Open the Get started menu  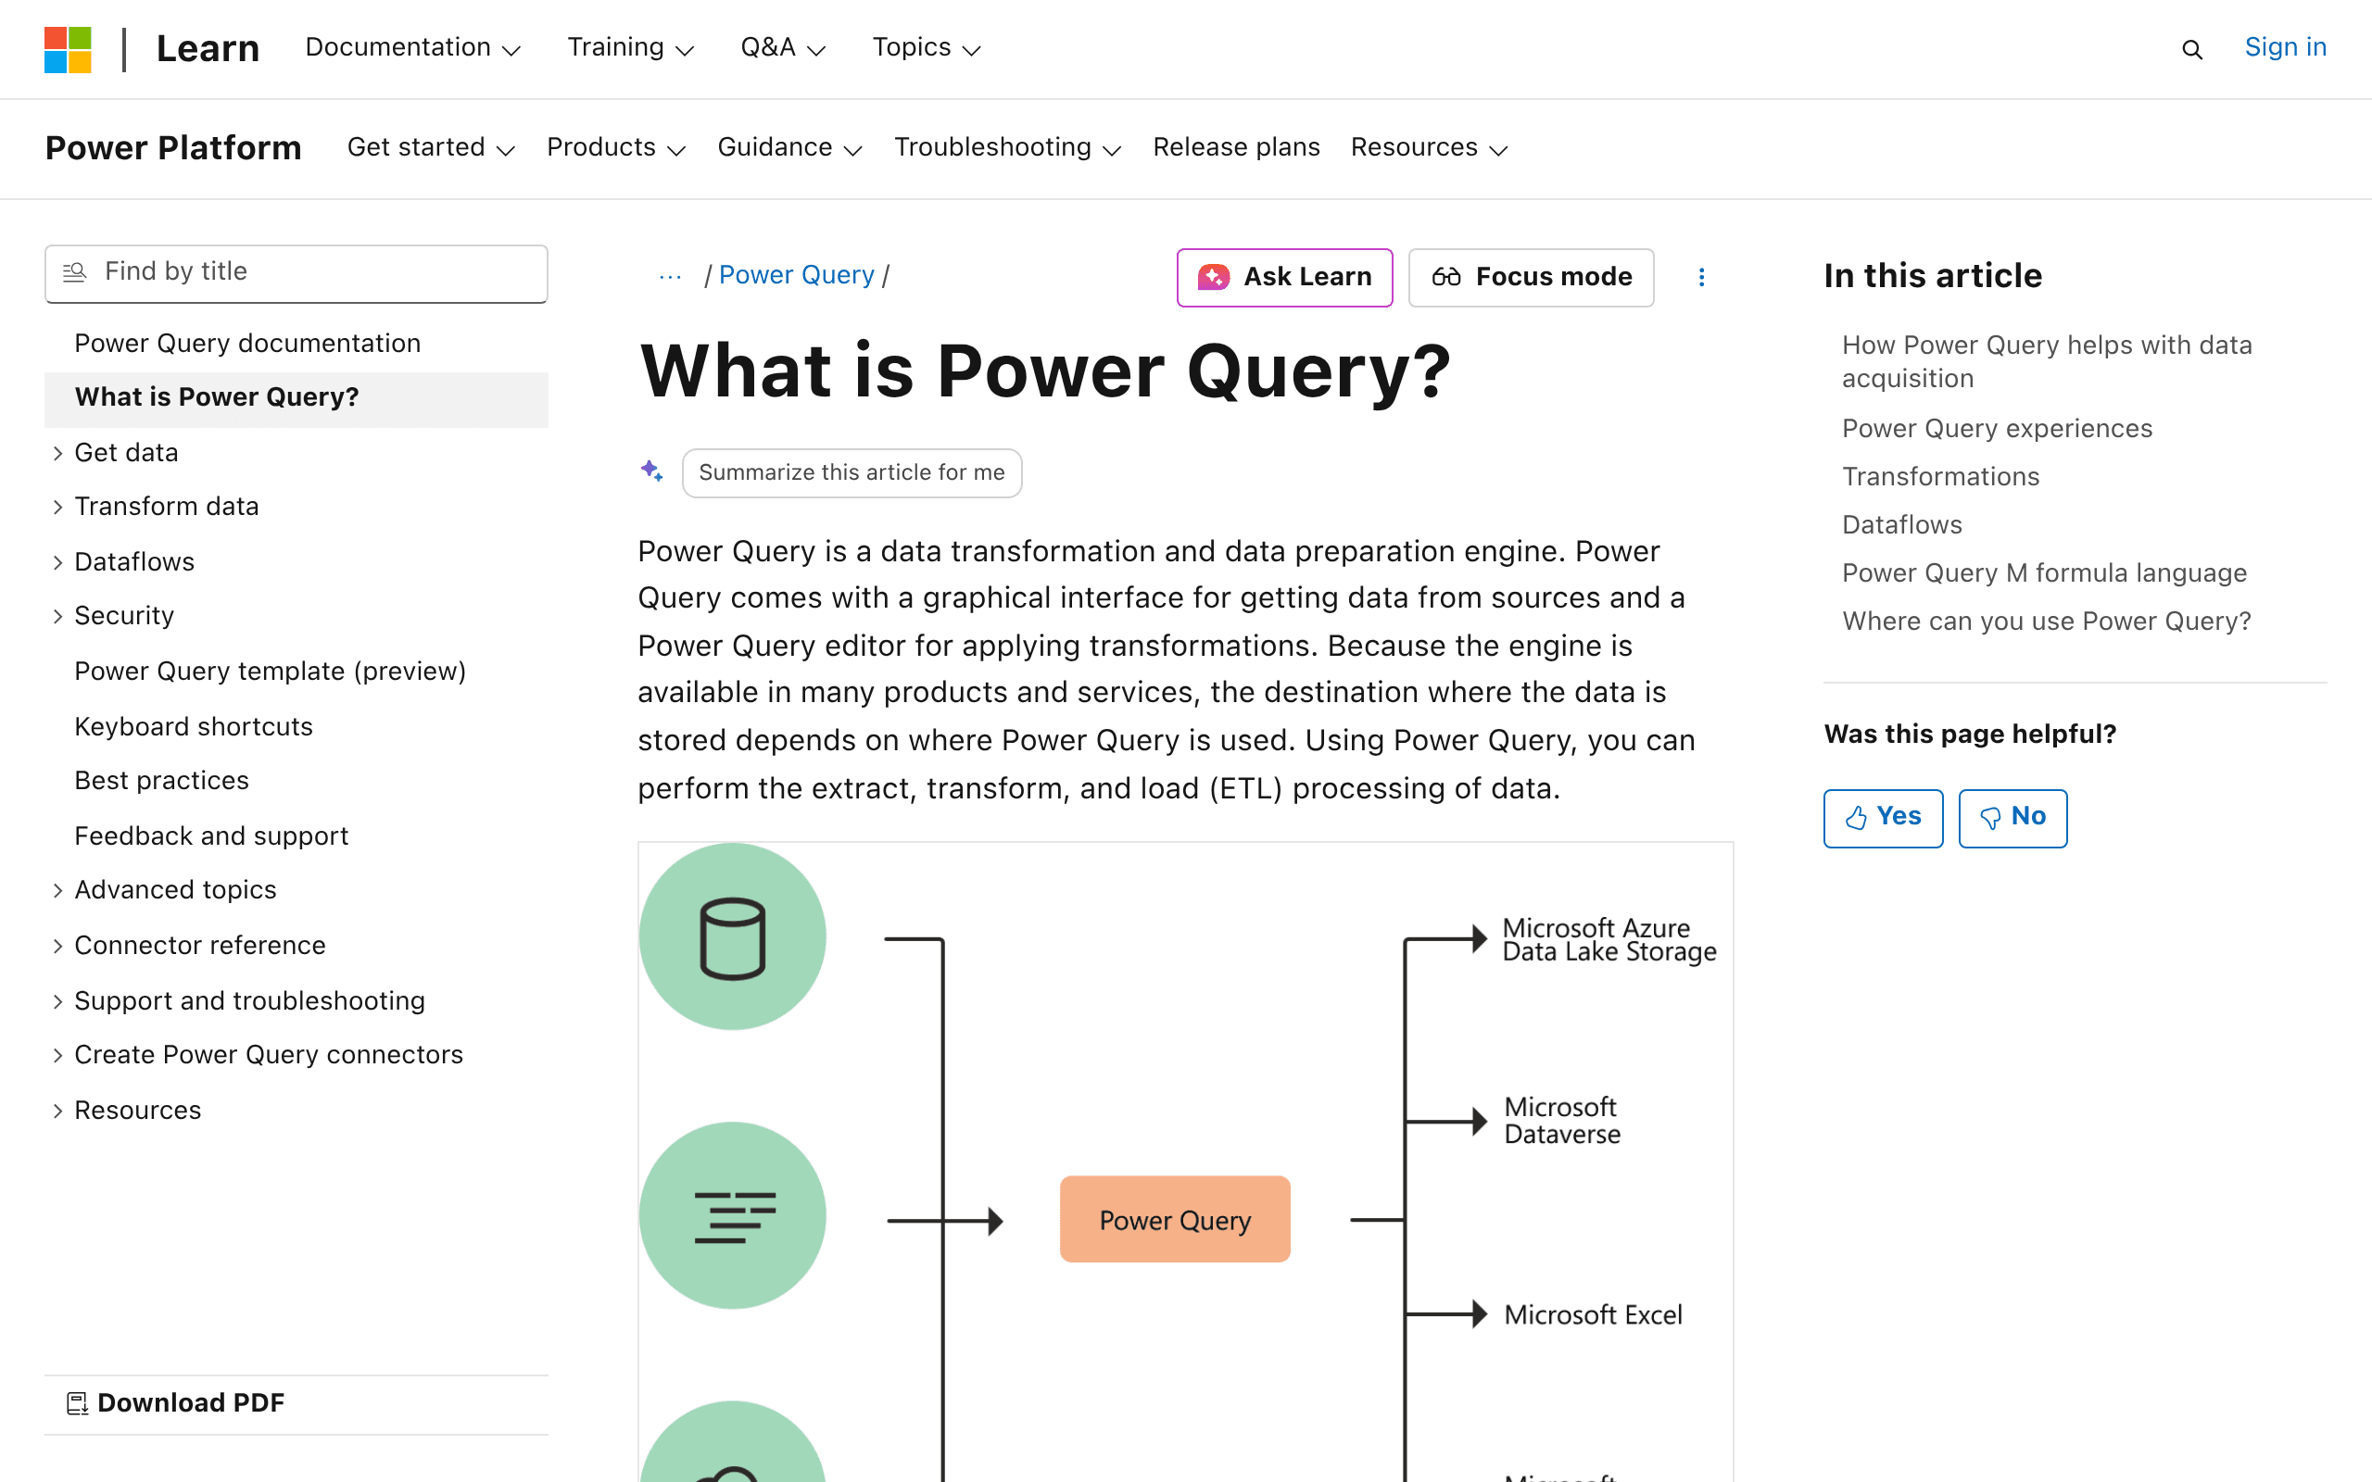coord(431,148)
